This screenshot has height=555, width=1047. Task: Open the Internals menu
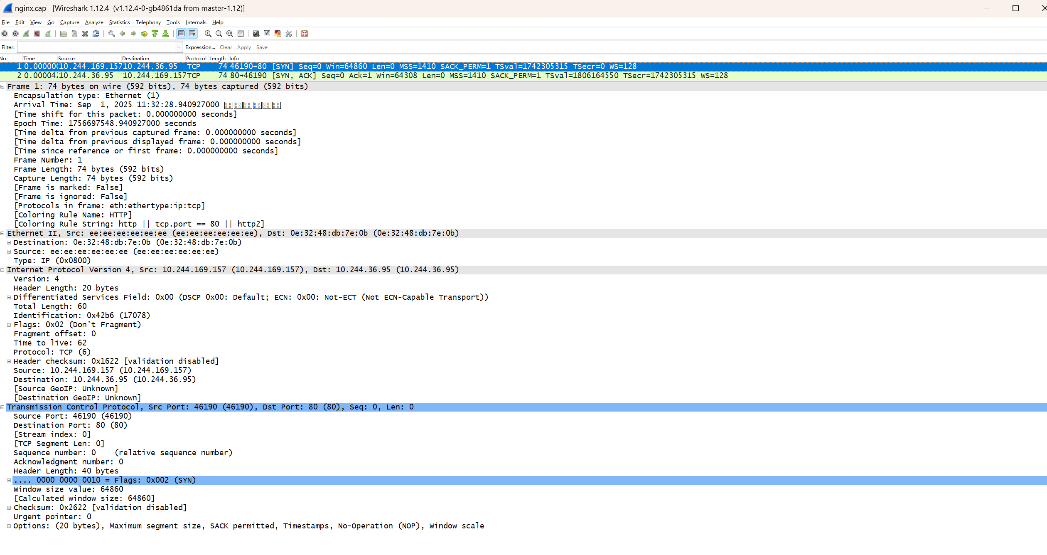196,22
